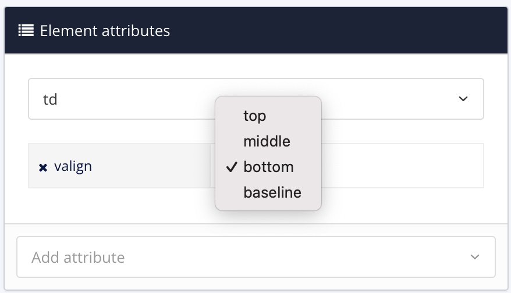This screenshot has width=511, height=293.
Task: Click the divider area above Add attribute
Action: (256, 224)
